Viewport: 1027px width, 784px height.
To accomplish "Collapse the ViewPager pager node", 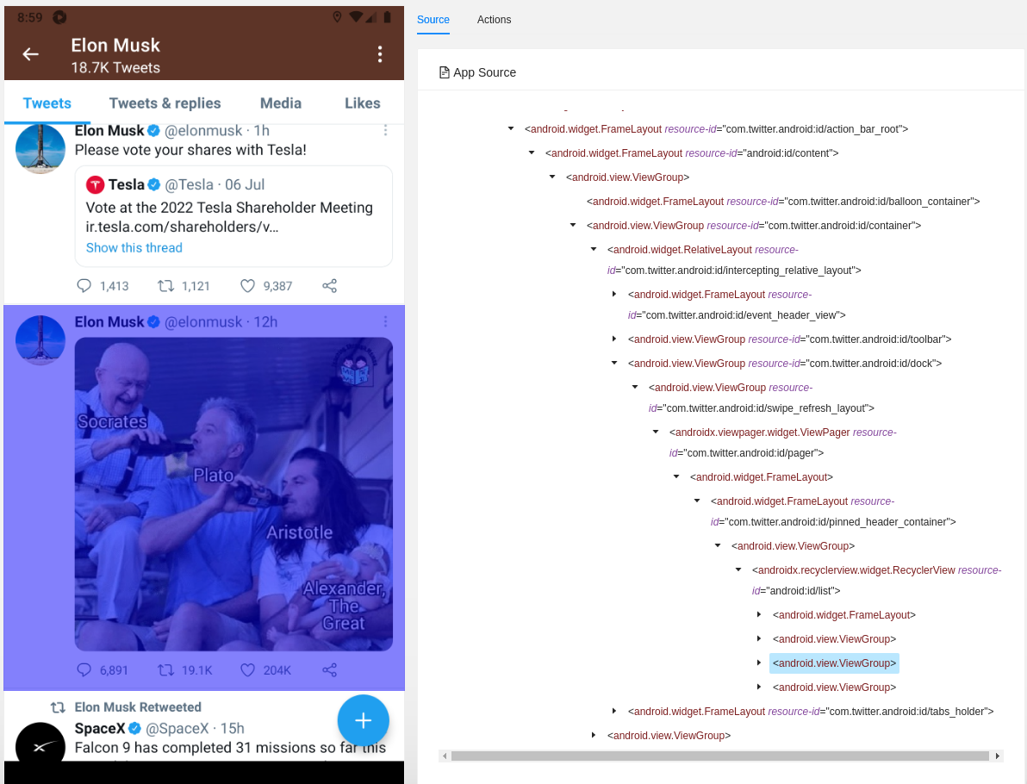I will (656, 432).
